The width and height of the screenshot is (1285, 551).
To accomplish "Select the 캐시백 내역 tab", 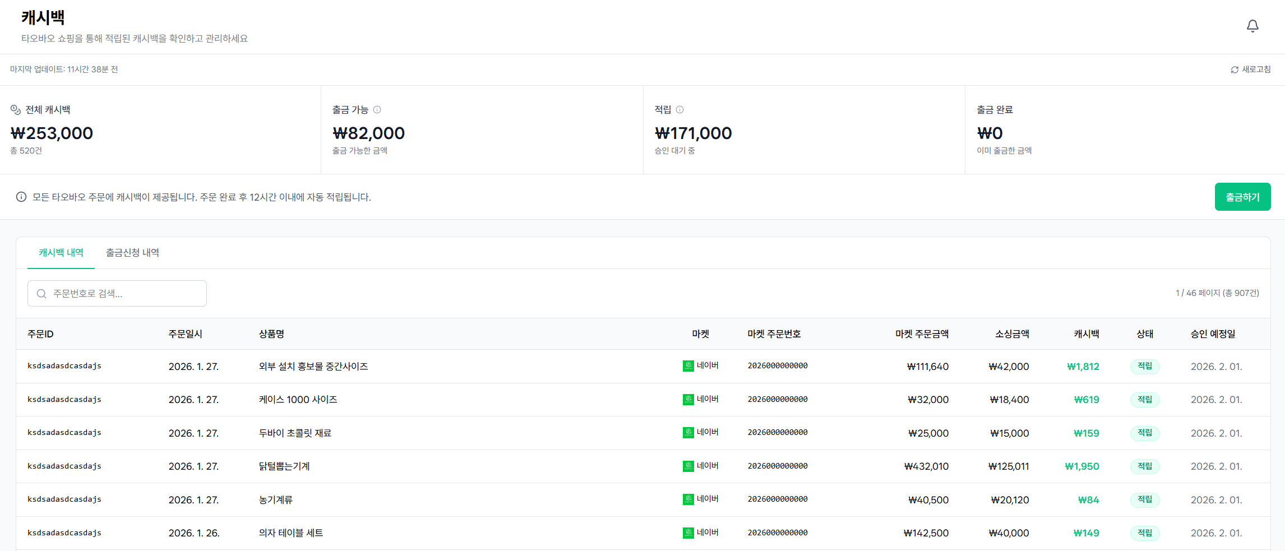I will pos(61,253).
